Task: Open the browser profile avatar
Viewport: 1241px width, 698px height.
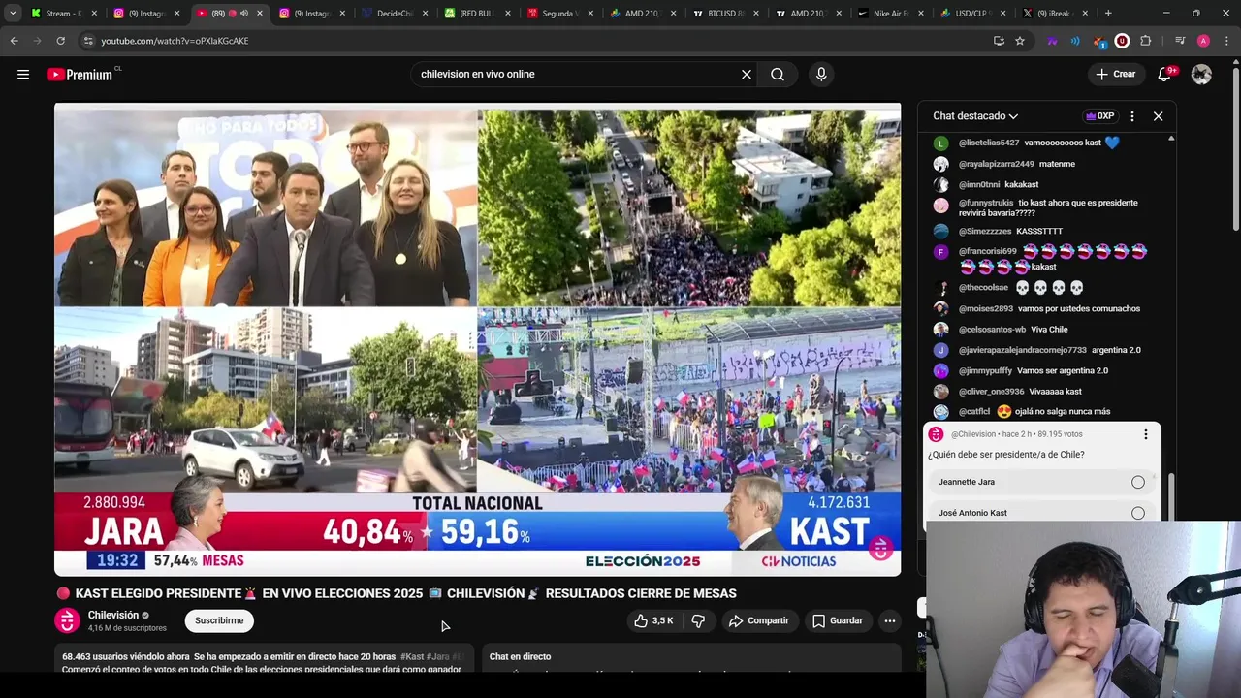Action: [x=1203, y=41]
